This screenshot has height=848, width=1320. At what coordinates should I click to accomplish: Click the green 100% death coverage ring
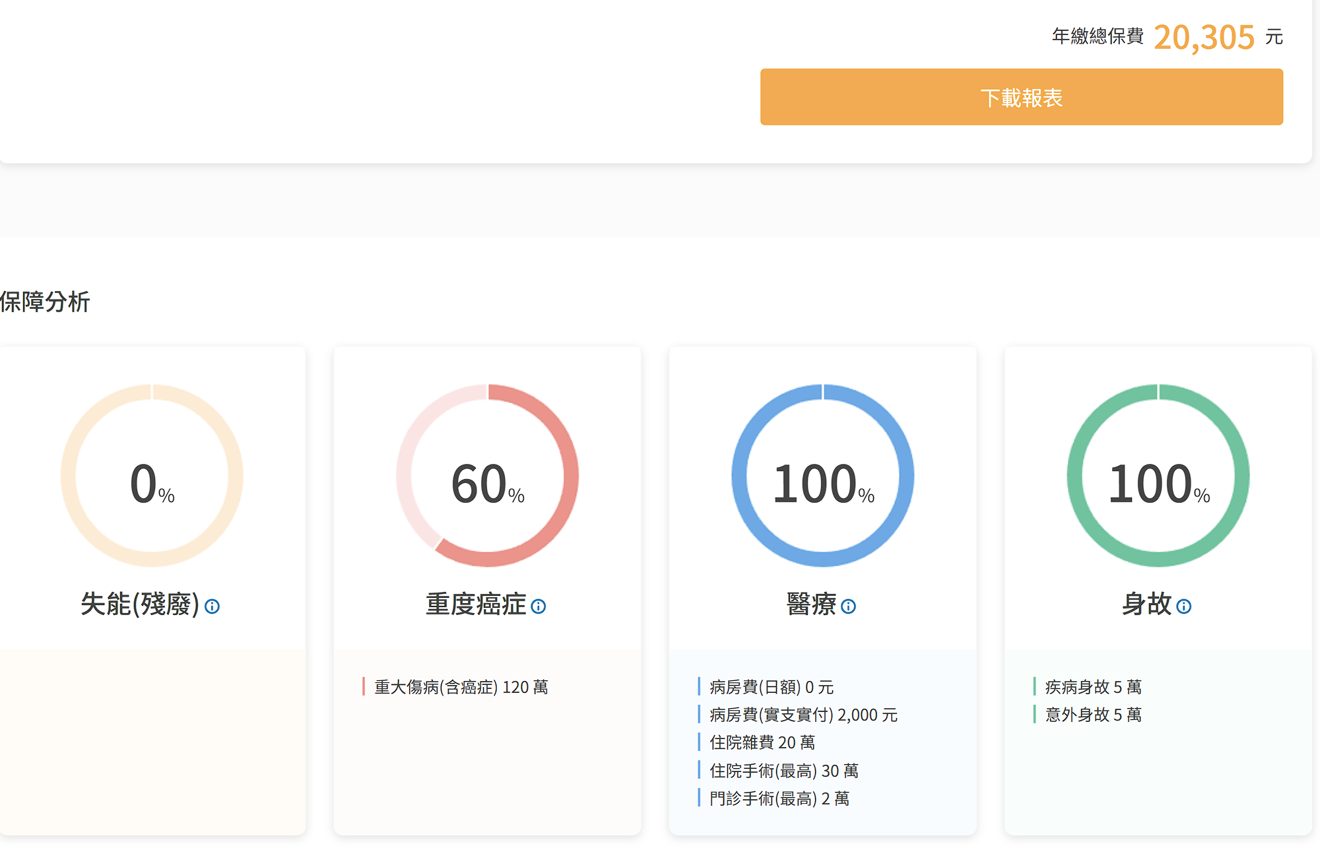[x=1158, y=475]
